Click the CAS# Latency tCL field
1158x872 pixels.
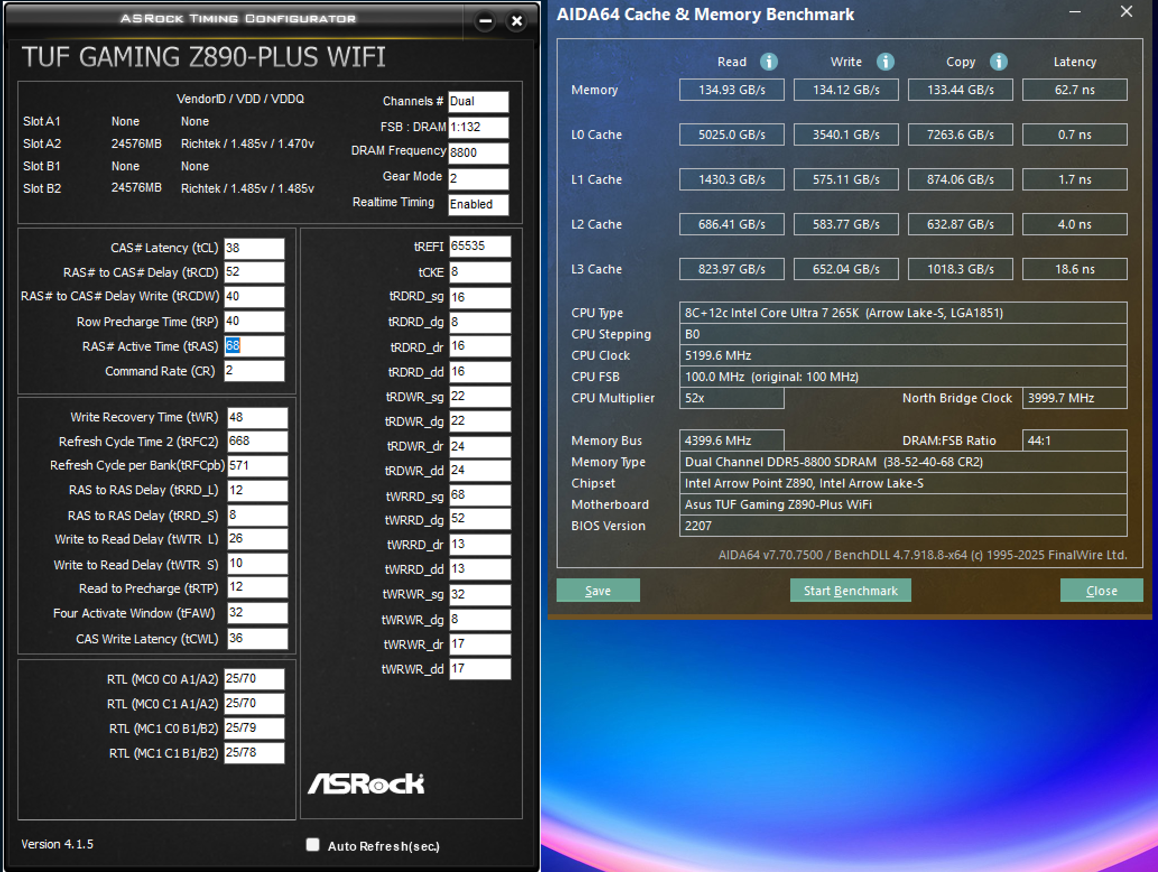pyautogui.click(x=254, y=248)
